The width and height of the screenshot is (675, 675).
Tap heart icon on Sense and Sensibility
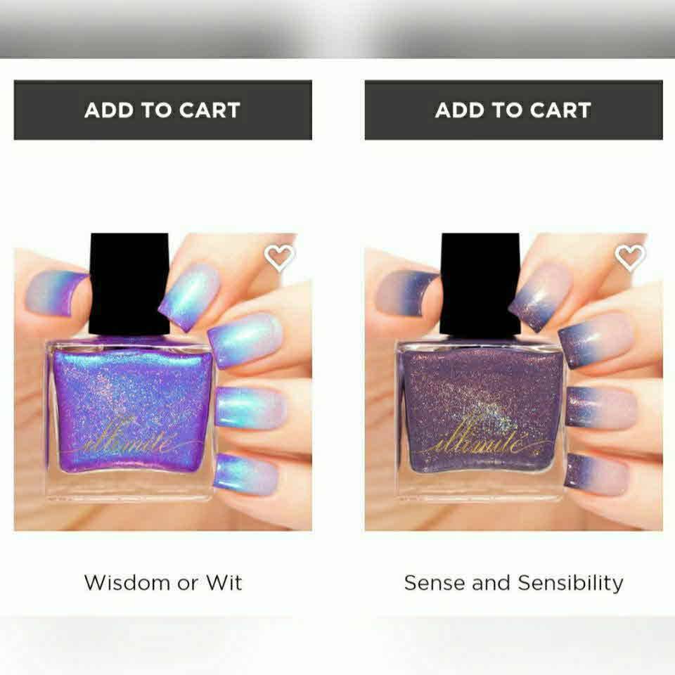click(630, 257)
